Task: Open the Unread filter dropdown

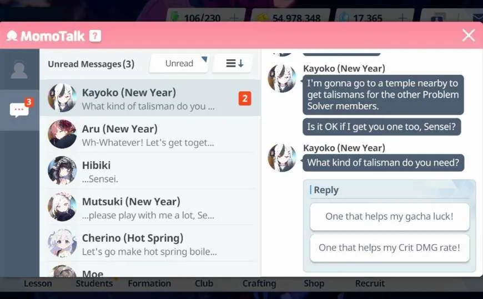Action: point(179,64)
